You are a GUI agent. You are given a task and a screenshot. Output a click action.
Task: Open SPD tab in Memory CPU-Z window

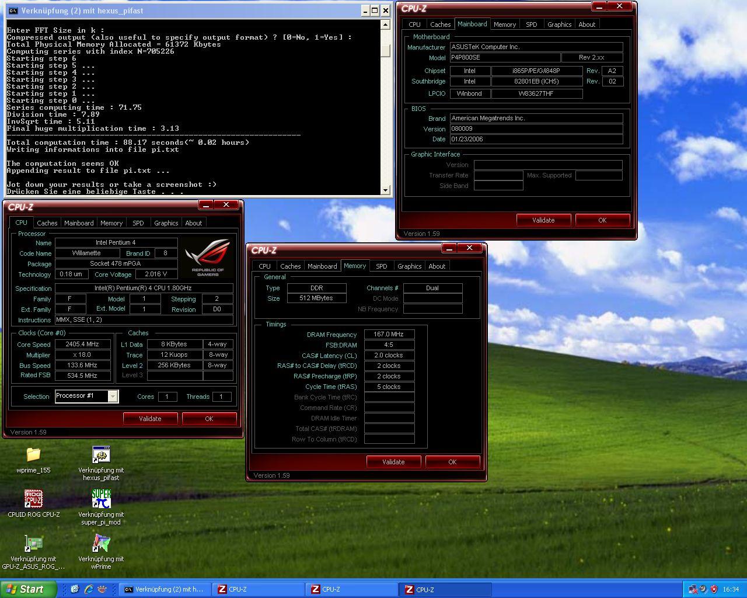[381, 266]
